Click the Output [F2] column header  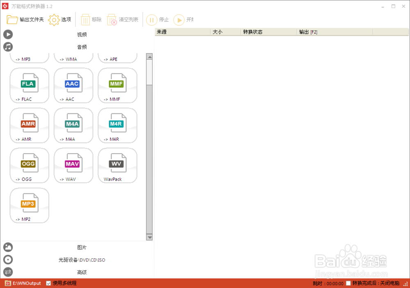[335, 32]
